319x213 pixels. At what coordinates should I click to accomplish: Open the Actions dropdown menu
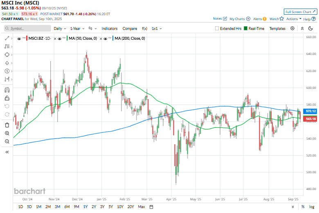click(x=294, y=19)
